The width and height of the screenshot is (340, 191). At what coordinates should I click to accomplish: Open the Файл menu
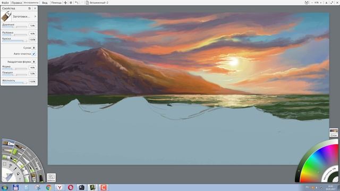(x=5, y=3)
